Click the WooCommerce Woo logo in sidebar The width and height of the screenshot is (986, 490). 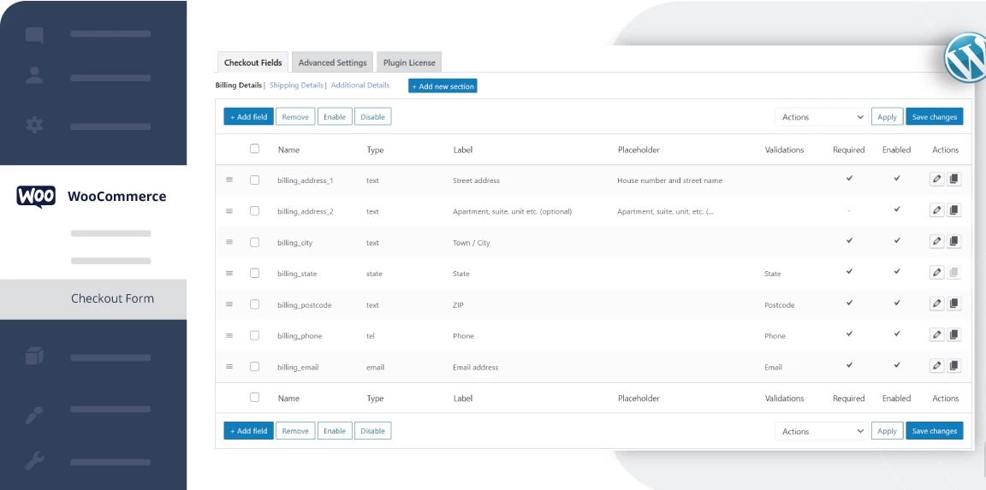point(36,197)
